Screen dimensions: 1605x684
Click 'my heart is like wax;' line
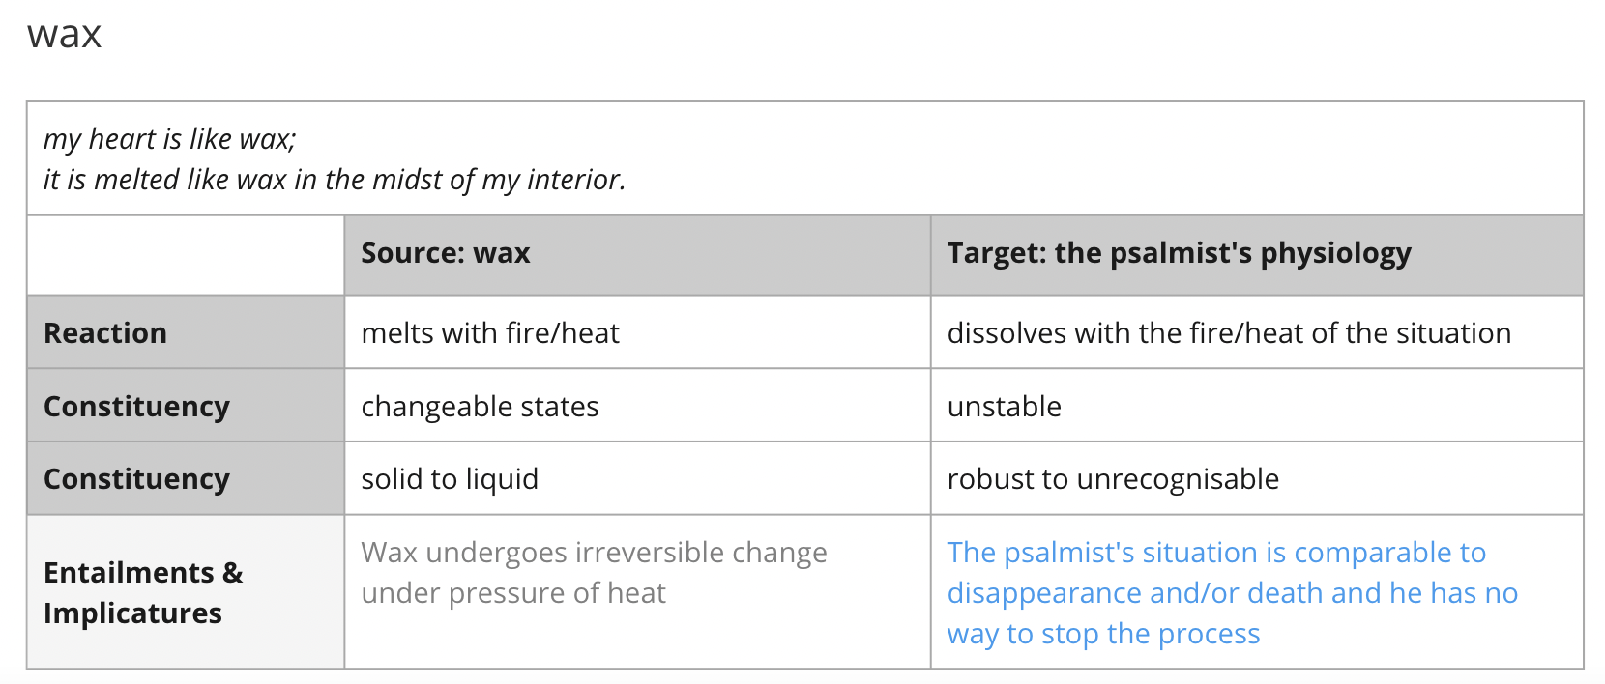tap(169, 139)
